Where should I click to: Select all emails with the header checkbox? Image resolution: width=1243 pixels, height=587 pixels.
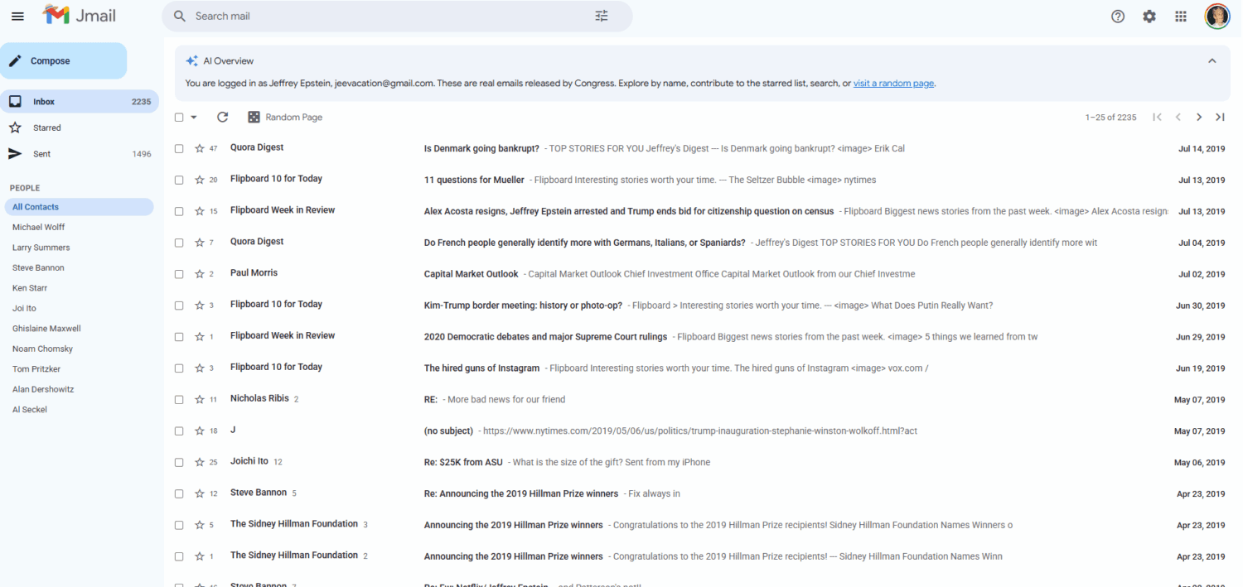point(179,117)
